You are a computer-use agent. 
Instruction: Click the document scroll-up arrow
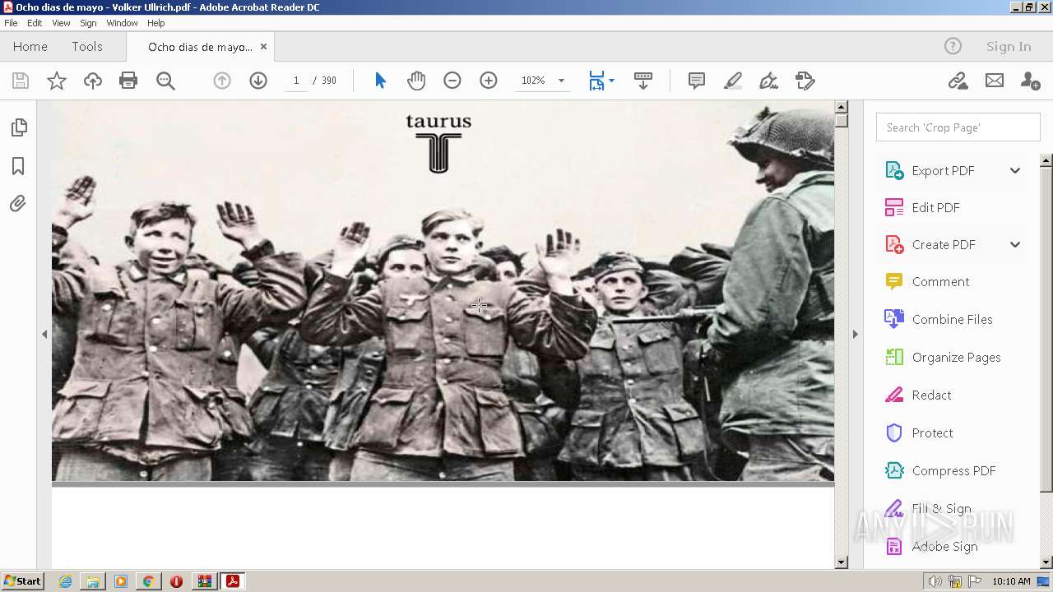click(841, 107)
